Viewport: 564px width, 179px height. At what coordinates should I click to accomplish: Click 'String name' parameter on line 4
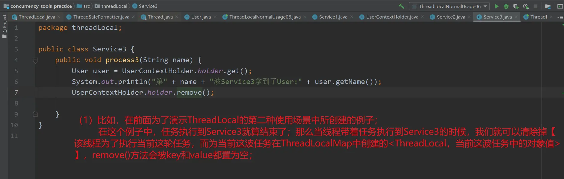[x=166, y=60]
